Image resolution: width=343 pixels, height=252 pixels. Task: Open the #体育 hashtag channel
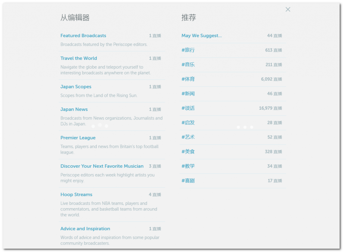(x=188, y=79)
